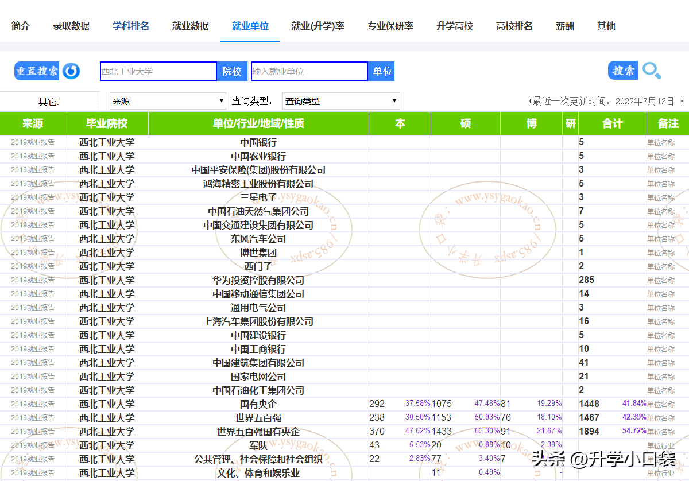Open the 就业数据 tab

point(191,26)
